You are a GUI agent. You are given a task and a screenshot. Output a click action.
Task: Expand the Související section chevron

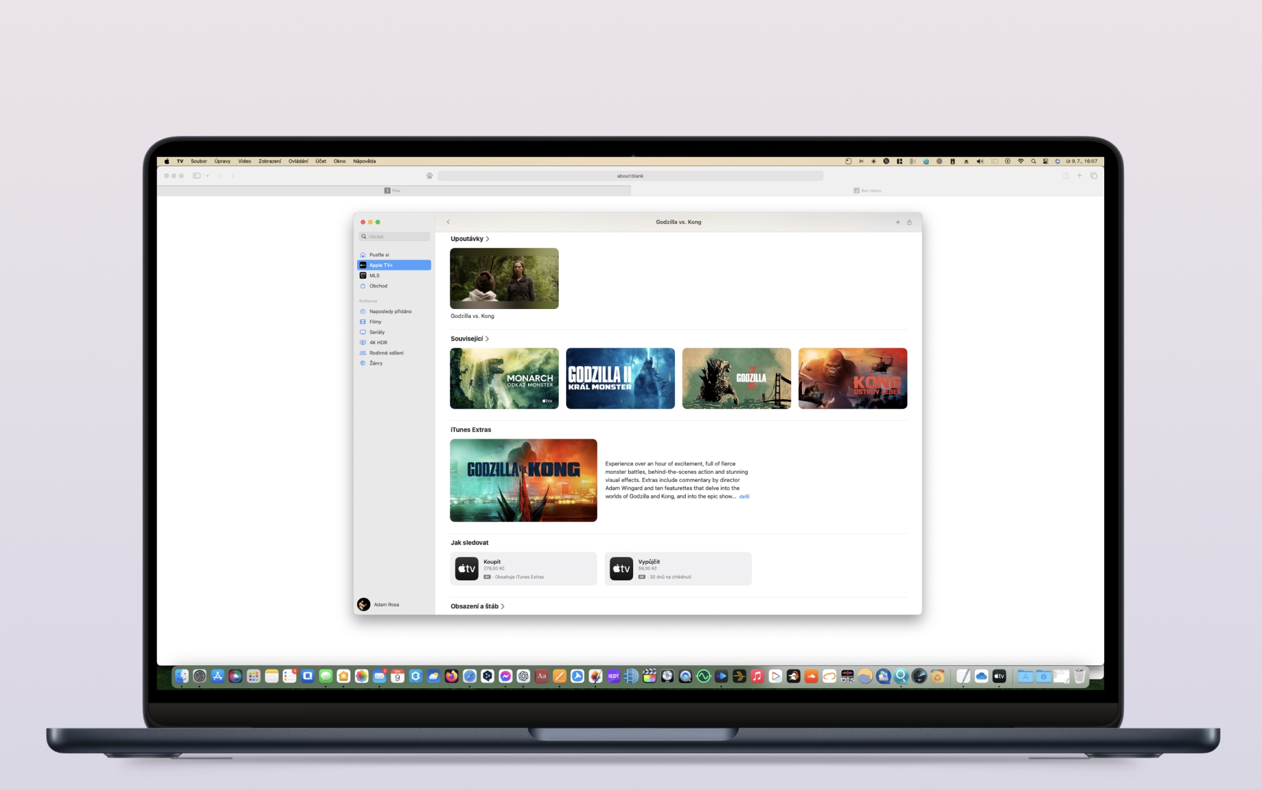point(487,339)
